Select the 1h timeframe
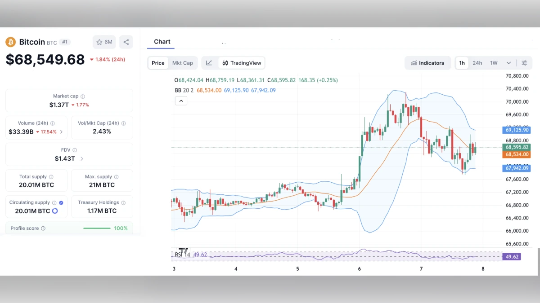 (462, 63)
